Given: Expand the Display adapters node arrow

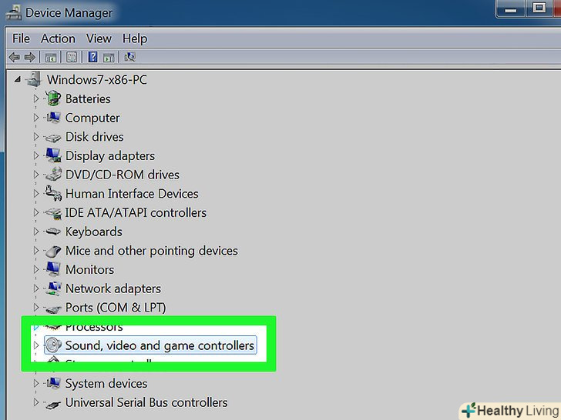Looking at the screenshot, I should (35, 155).
